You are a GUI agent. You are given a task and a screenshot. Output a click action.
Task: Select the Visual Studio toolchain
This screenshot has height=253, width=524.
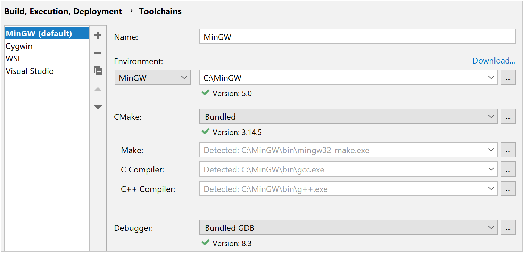pyautogui.click(x=47, y=71)
